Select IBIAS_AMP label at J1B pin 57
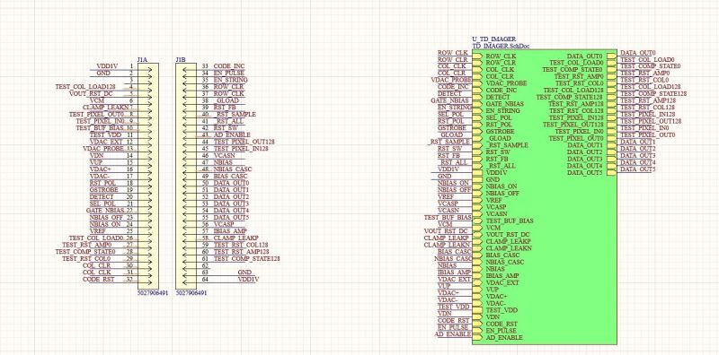Image resolution: width=719 pixels, height=355 pixels. coord(230,231)
